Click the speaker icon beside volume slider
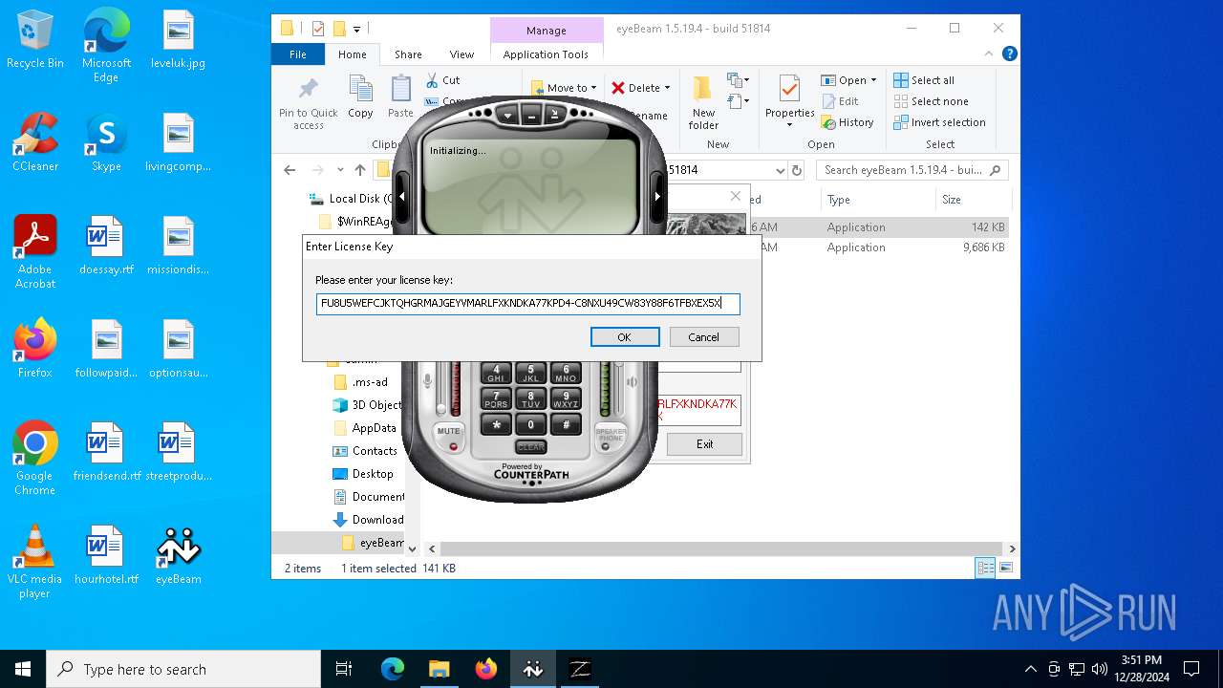The height and width of the screenshot is (688, 1223). click(633, 381)
